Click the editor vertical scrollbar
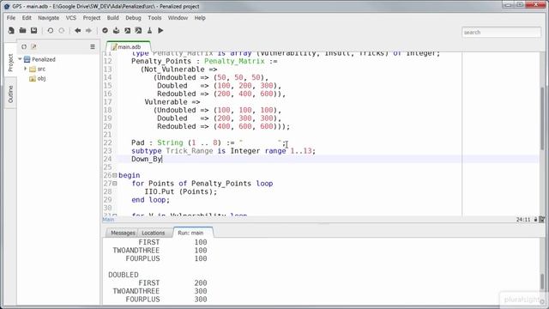549x309 pixels. click(543, 118)
